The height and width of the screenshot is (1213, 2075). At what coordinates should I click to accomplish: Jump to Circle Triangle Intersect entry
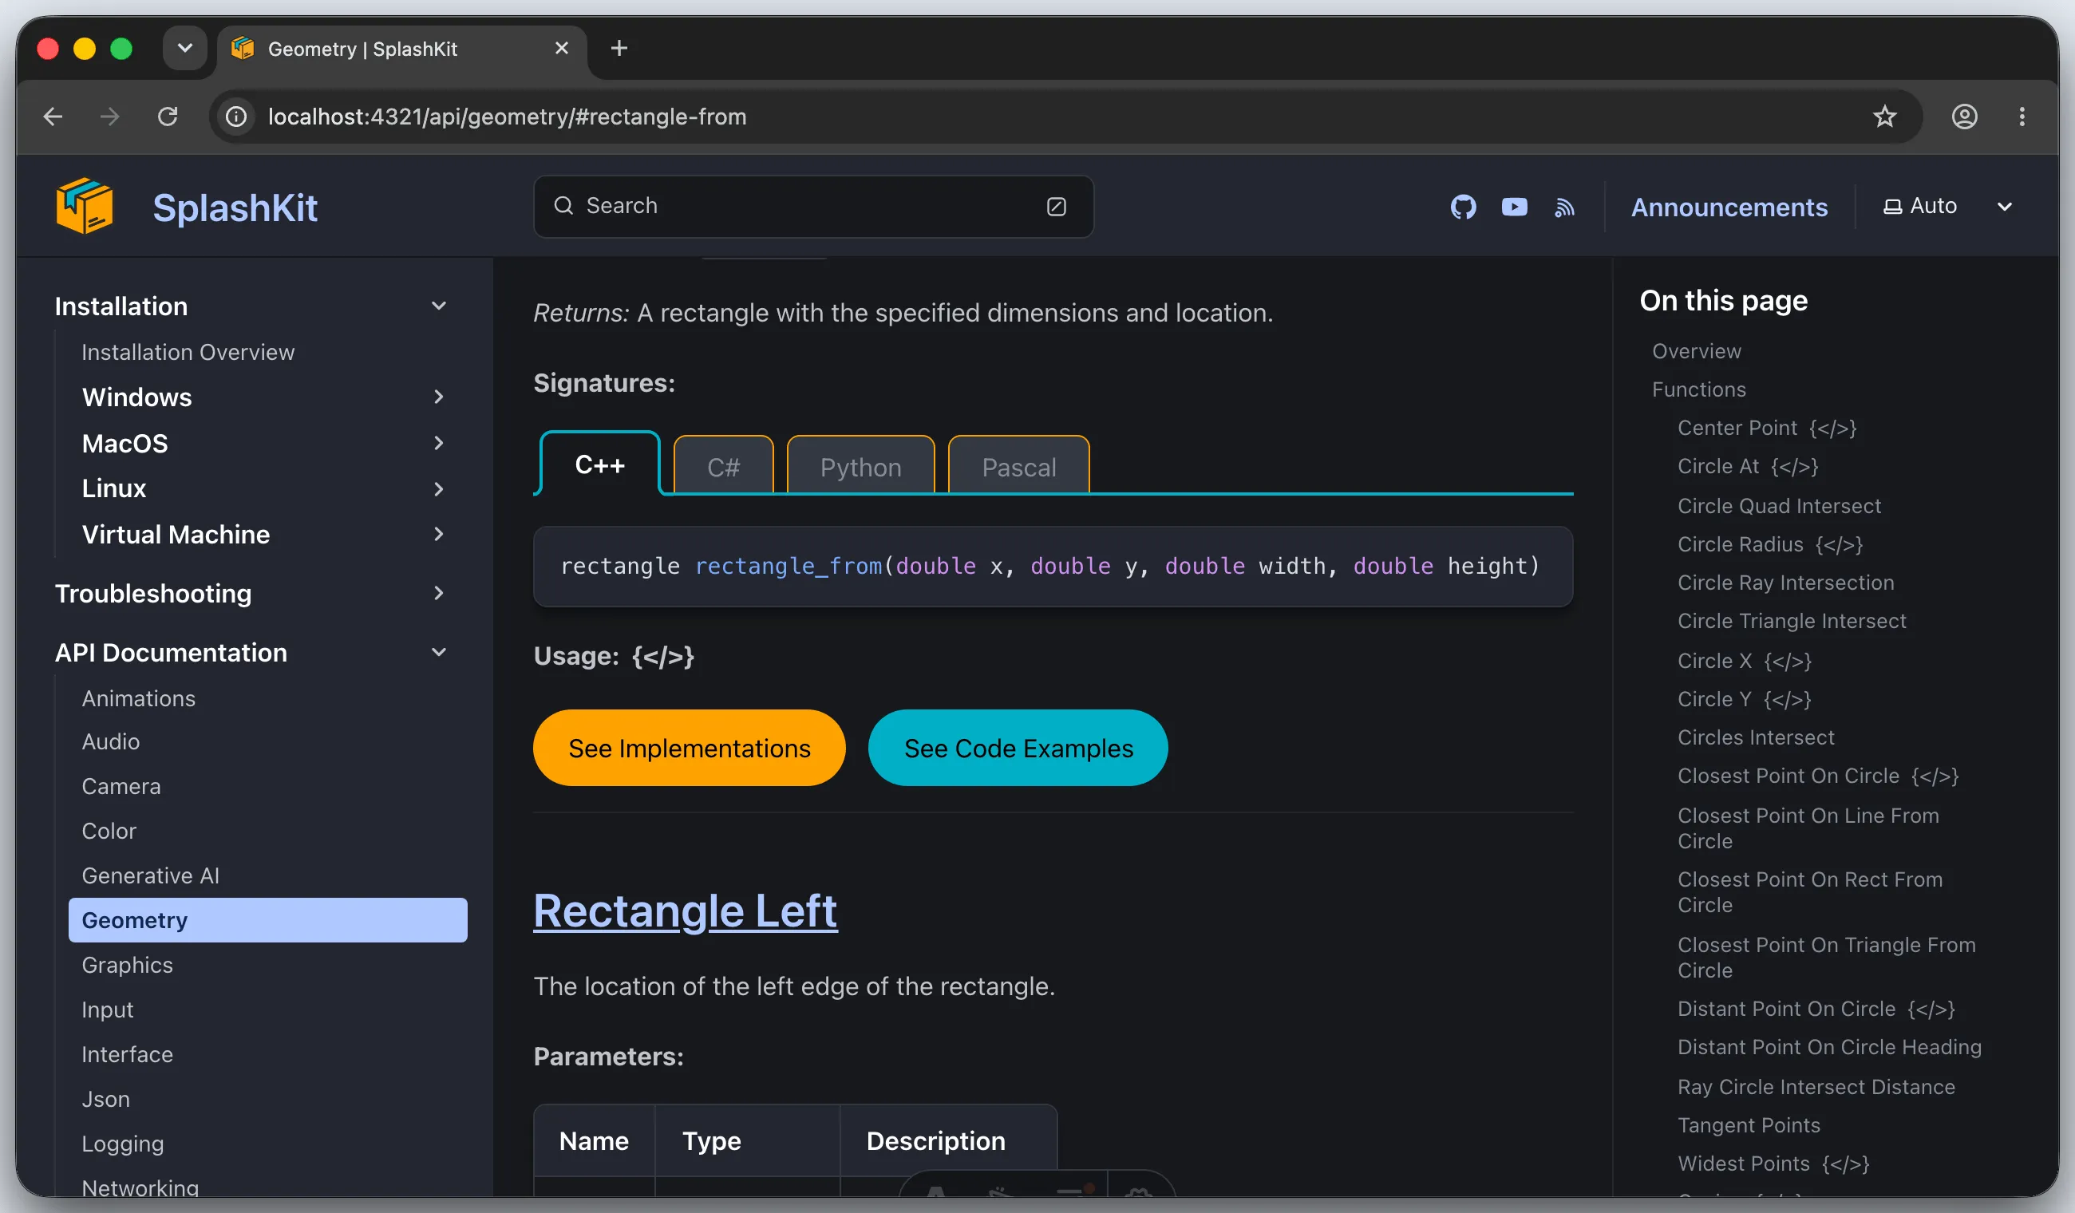1792,621
